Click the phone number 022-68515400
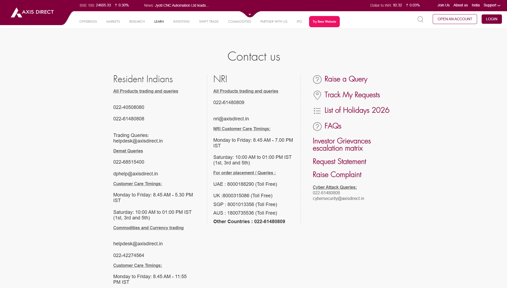507x288 pixels. click(129, 162)
